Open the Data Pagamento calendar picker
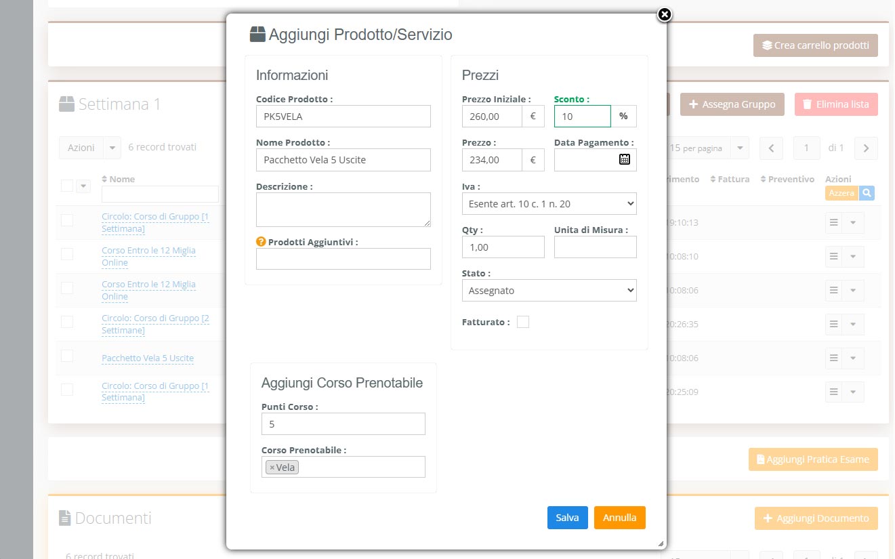Image resolution: width=895 pixels, height=559 pixels. [624, 160]
